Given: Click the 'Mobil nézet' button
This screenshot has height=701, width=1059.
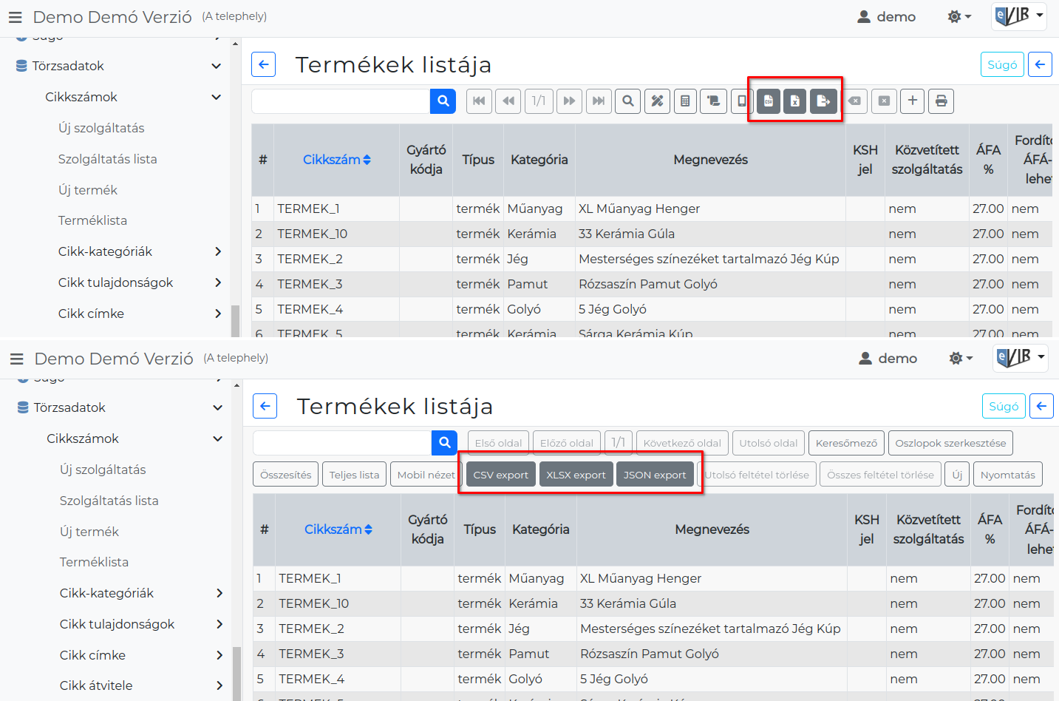Looking at the screenshot, I should [x=426, y=475].
